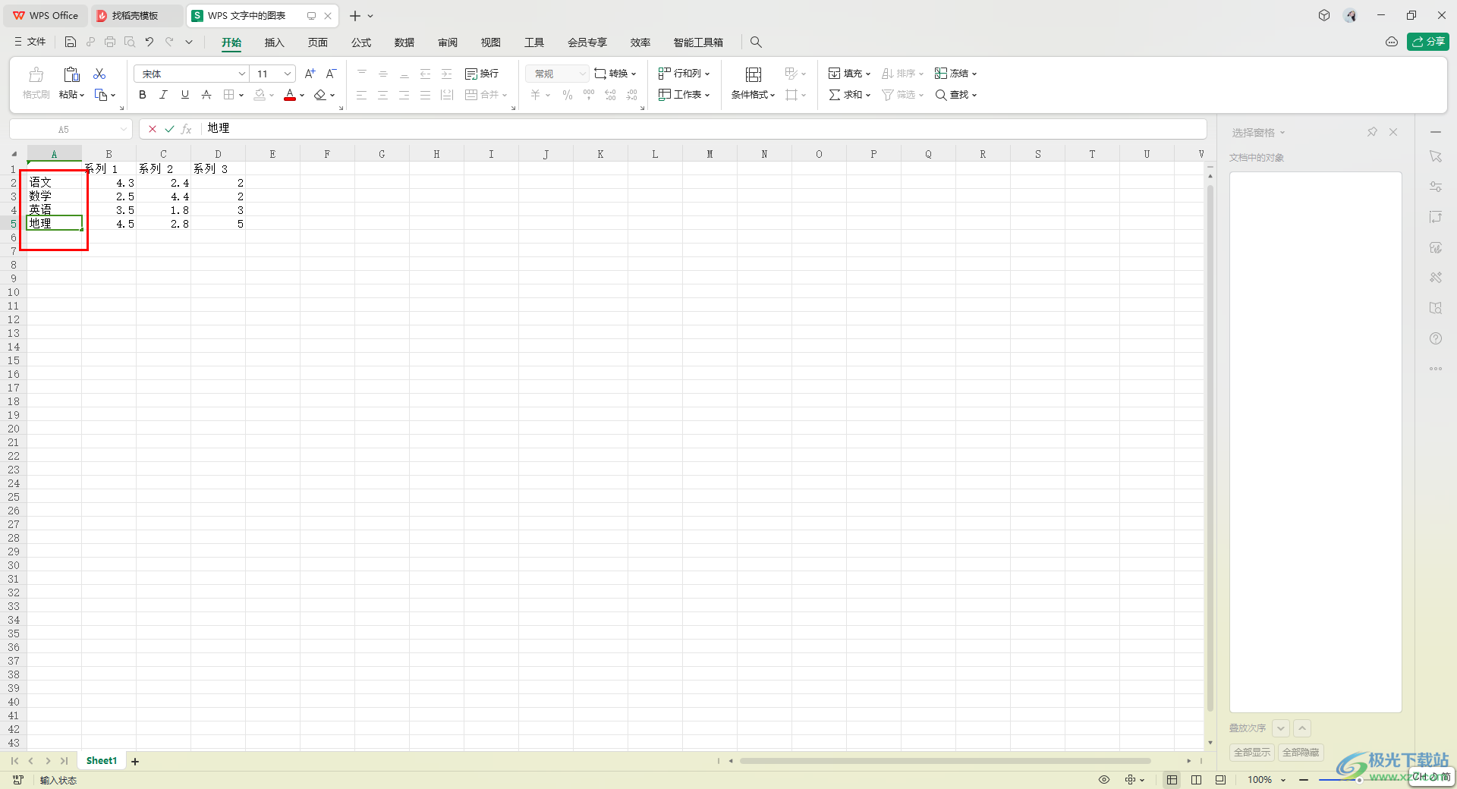The height and width of the screenshot is (789, 1457).
Task: Click the thousands separator icon
Action: (589, 95)
